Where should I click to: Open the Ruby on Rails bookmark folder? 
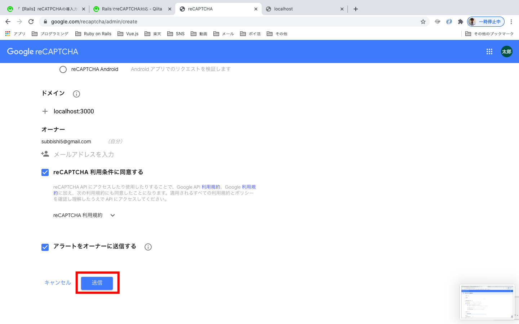click(x=93, y=34)
